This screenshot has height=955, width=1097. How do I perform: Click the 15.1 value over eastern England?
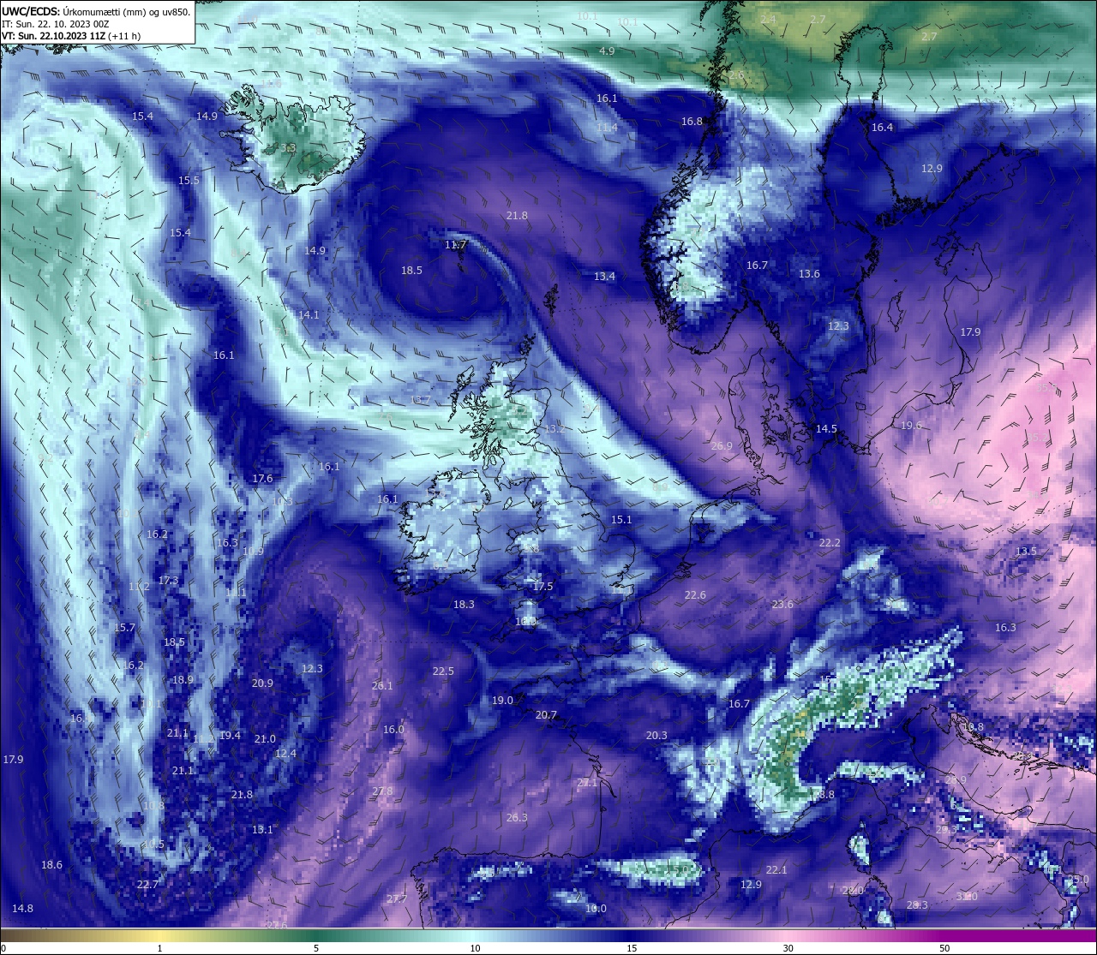point(621,520)
